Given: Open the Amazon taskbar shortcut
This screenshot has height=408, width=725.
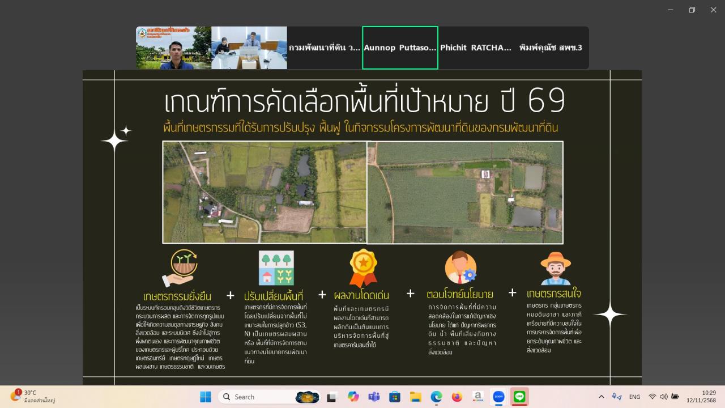Looking at the screenshot, I should click(x=478, y=397).
